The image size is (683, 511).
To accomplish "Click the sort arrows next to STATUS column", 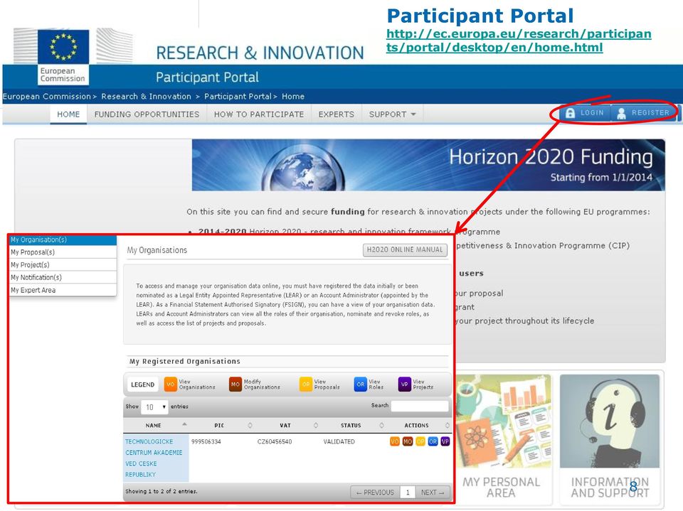I will click(x=381, y=425).
